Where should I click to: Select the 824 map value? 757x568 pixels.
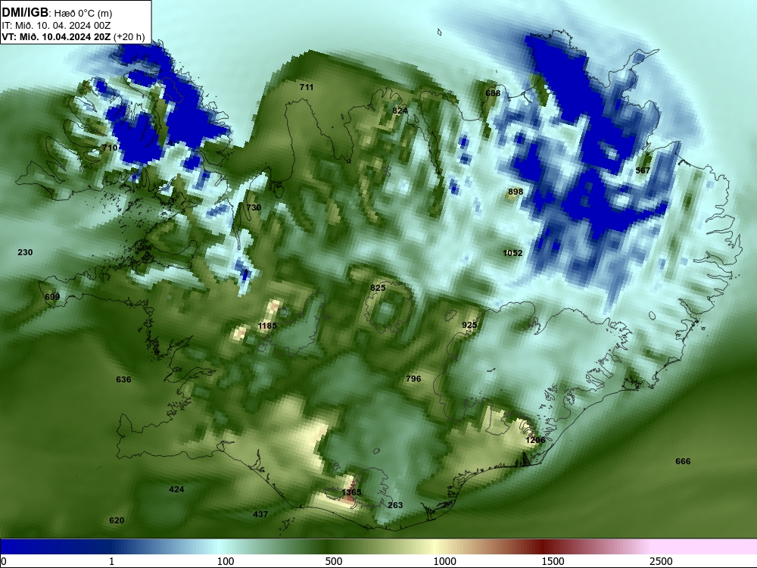tap(400, 111)
